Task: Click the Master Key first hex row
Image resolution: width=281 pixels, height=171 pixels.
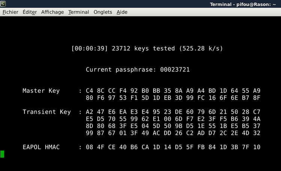Action: pos(173,91)
